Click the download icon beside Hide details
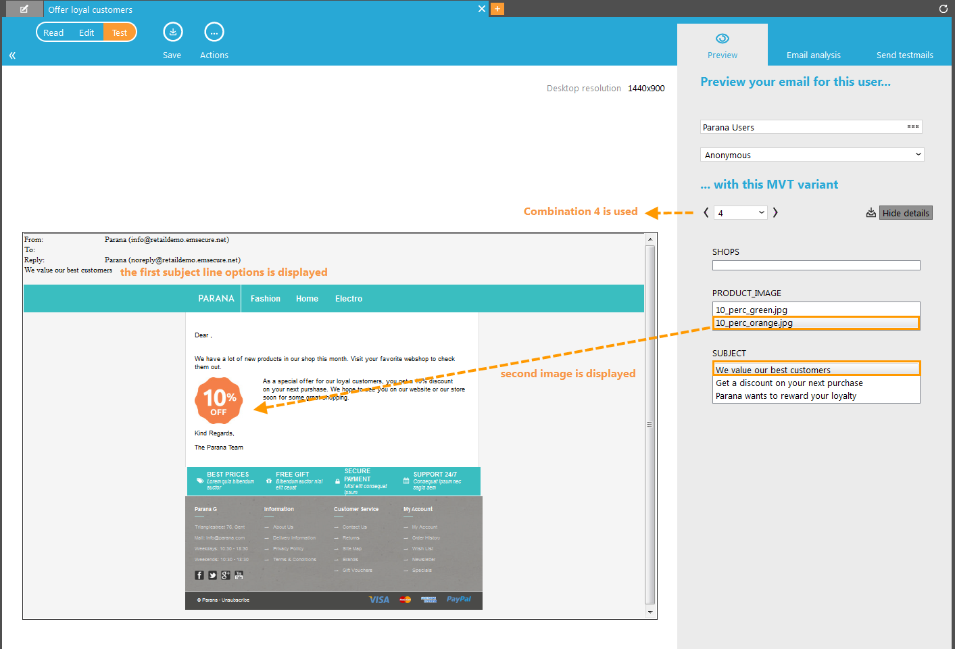The width and height of the screenshot is (955, 649). coord(871,213)
